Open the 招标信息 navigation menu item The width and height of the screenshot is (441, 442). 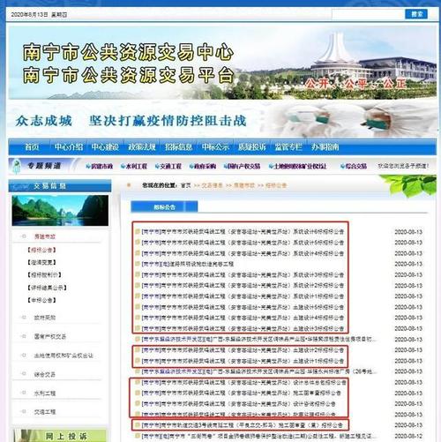[x=178, y=146]
